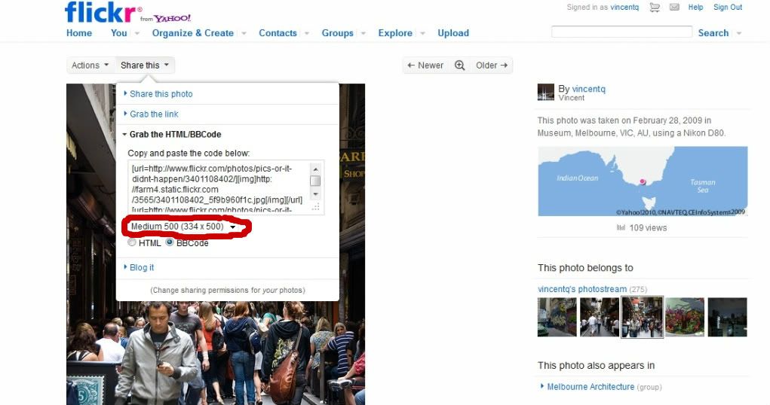Click the zoom magnifier icon
Viewport: 770px width, 405px height.
point(459,65)
